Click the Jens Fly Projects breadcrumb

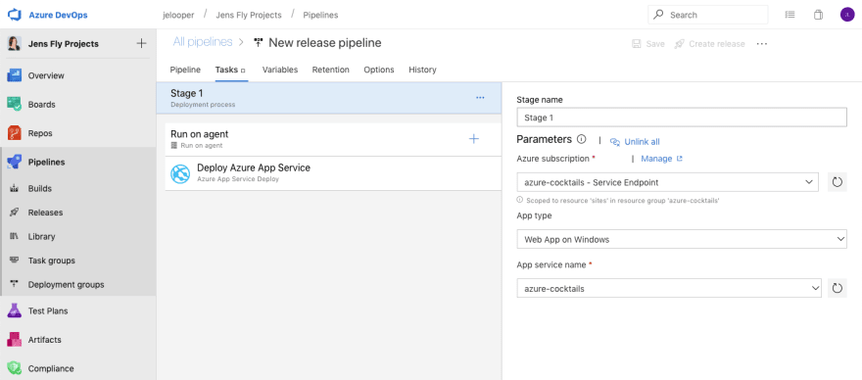(249, 15)
